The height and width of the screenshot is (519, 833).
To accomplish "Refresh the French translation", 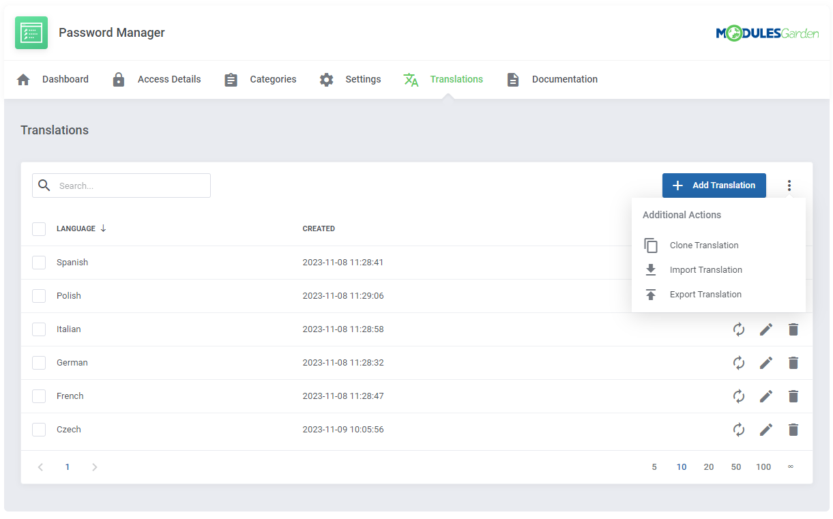I will (x=739, y=396).
